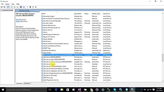Open the Help menu
The image size is (164, 92).
click(18, 4)
